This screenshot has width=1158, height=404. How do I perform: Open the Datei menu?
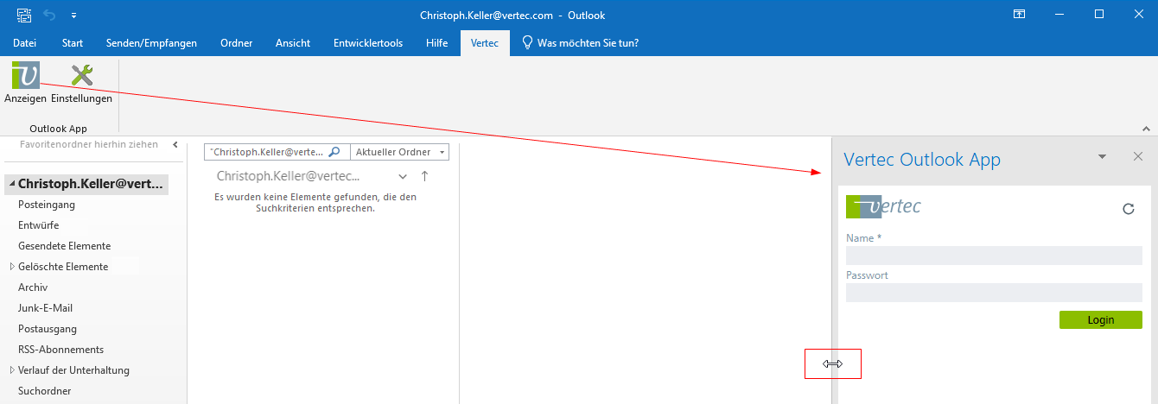pyautogui.click(x=24, y=43)
